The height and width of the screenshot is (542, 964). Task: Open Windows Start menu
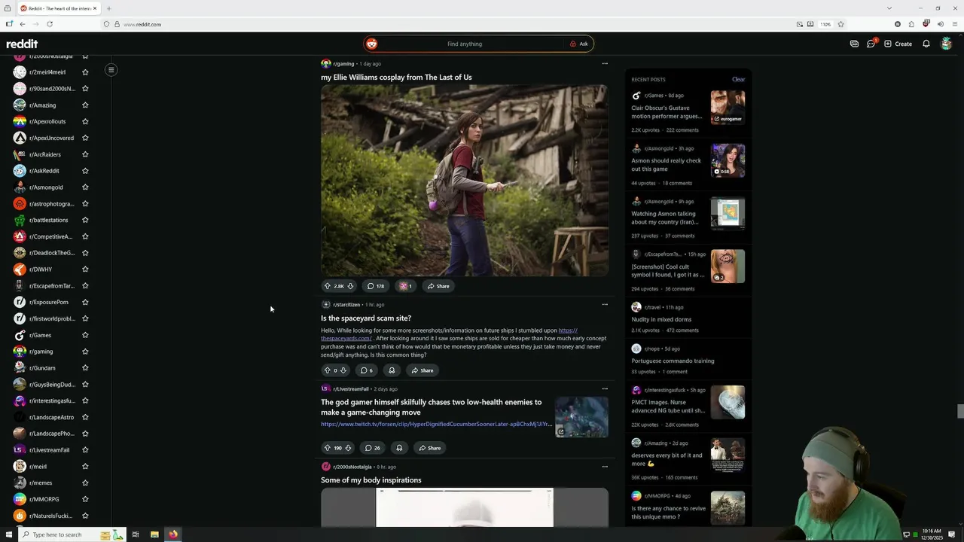tap(9, 534)
